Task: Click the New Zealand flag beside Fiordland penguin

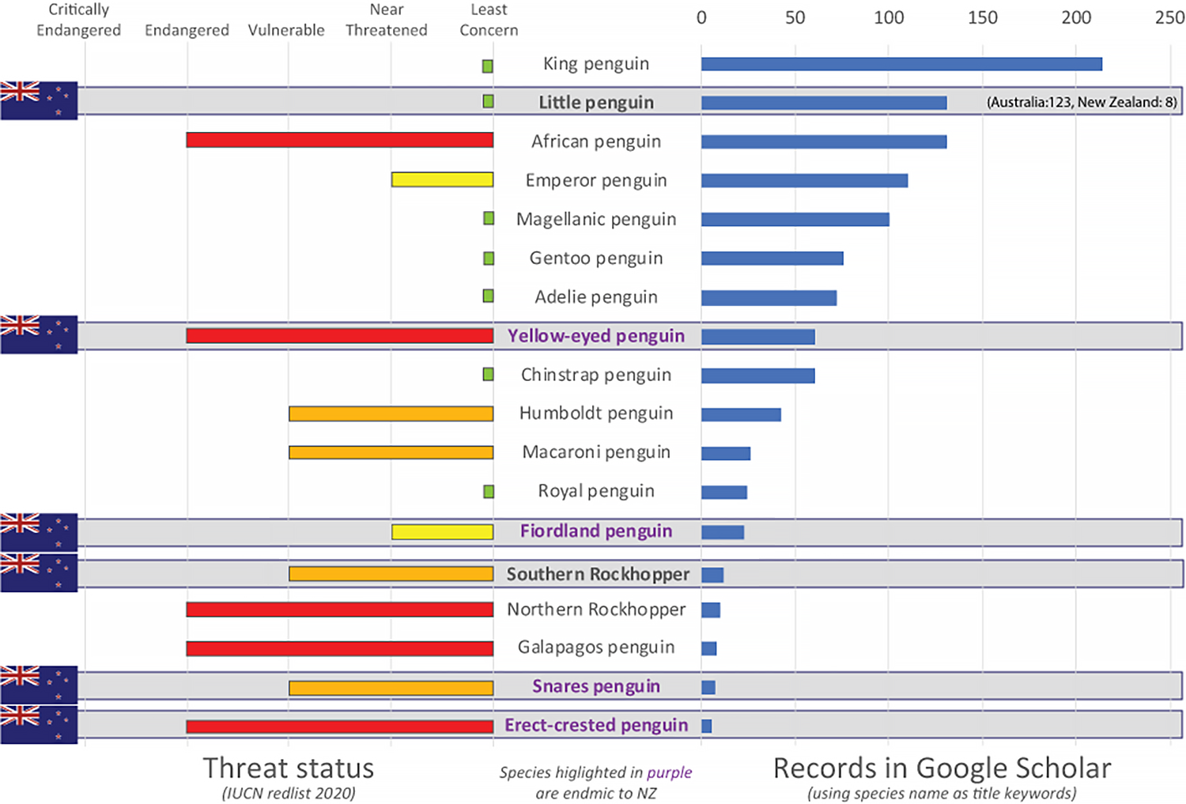Action: 39,532
